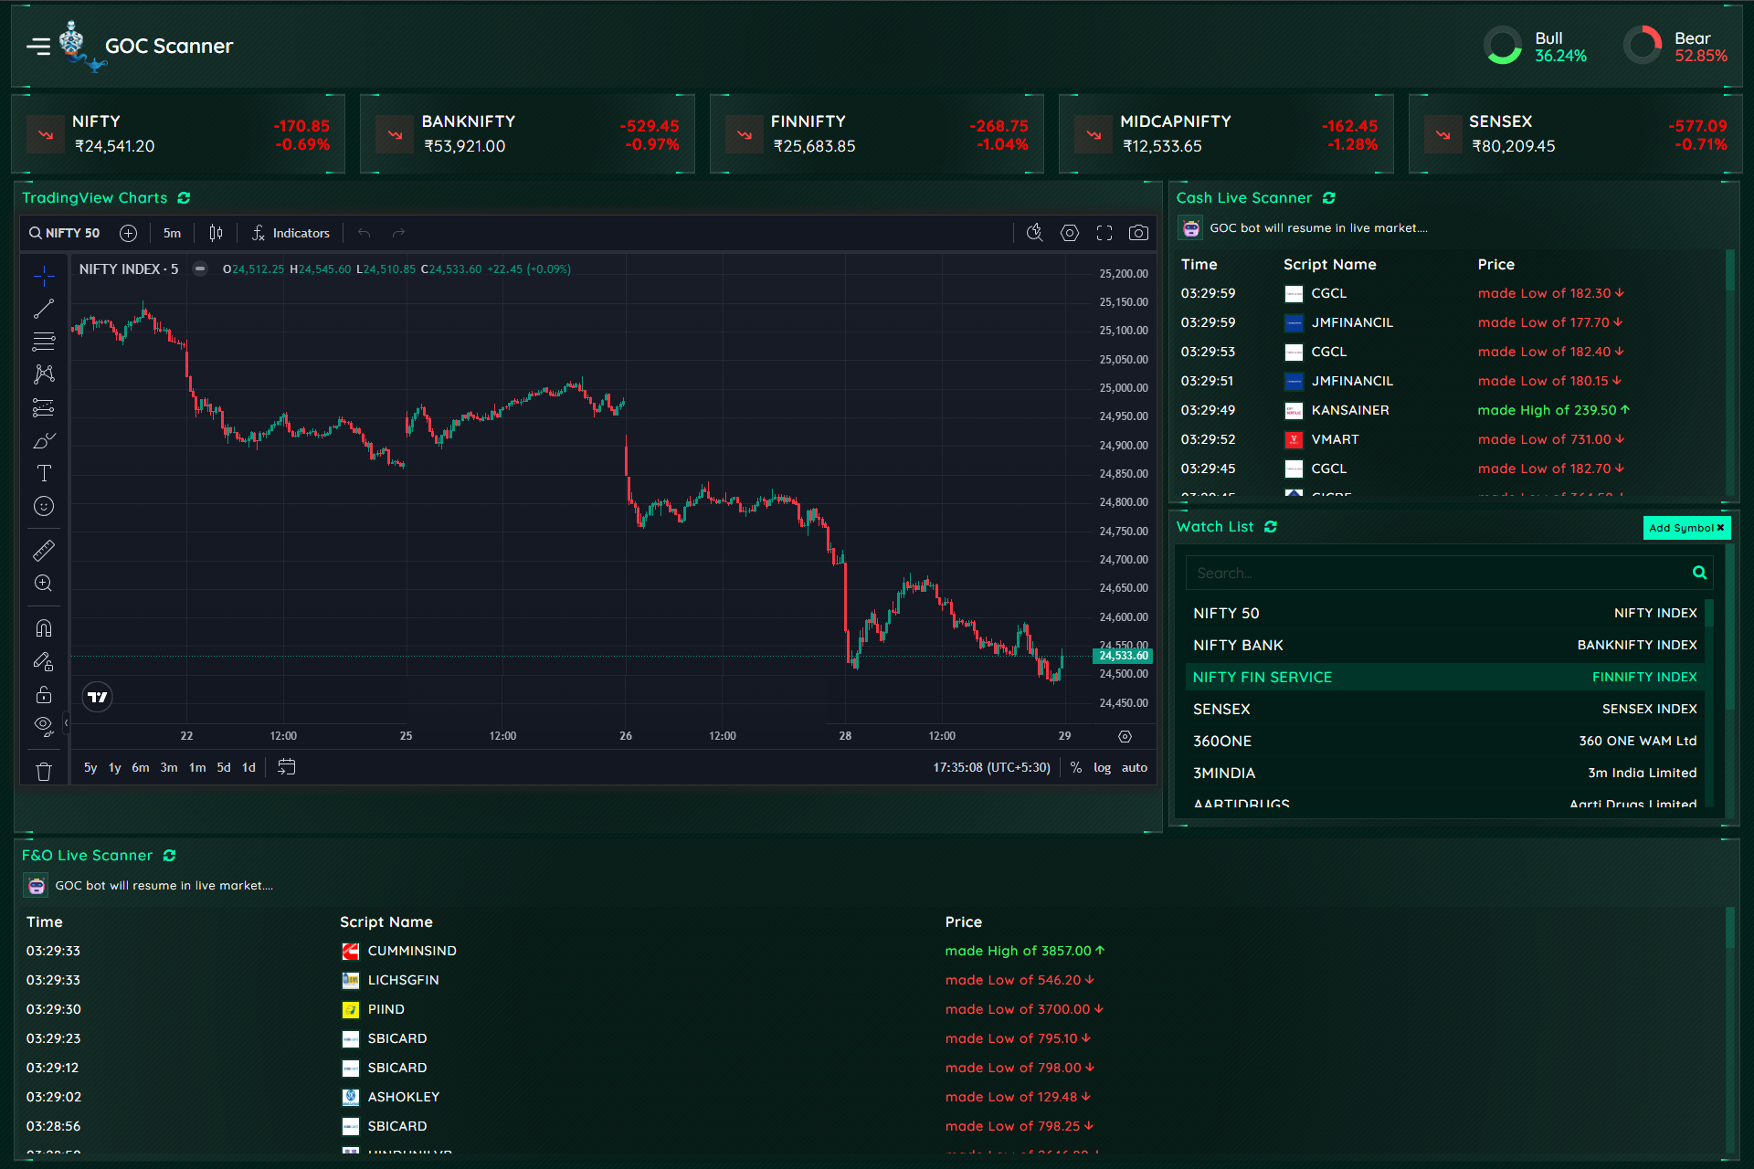Open the quick search icon in chart toolbar
The width and height of the screenshot is (1754, 1169).
(1034, 233)
